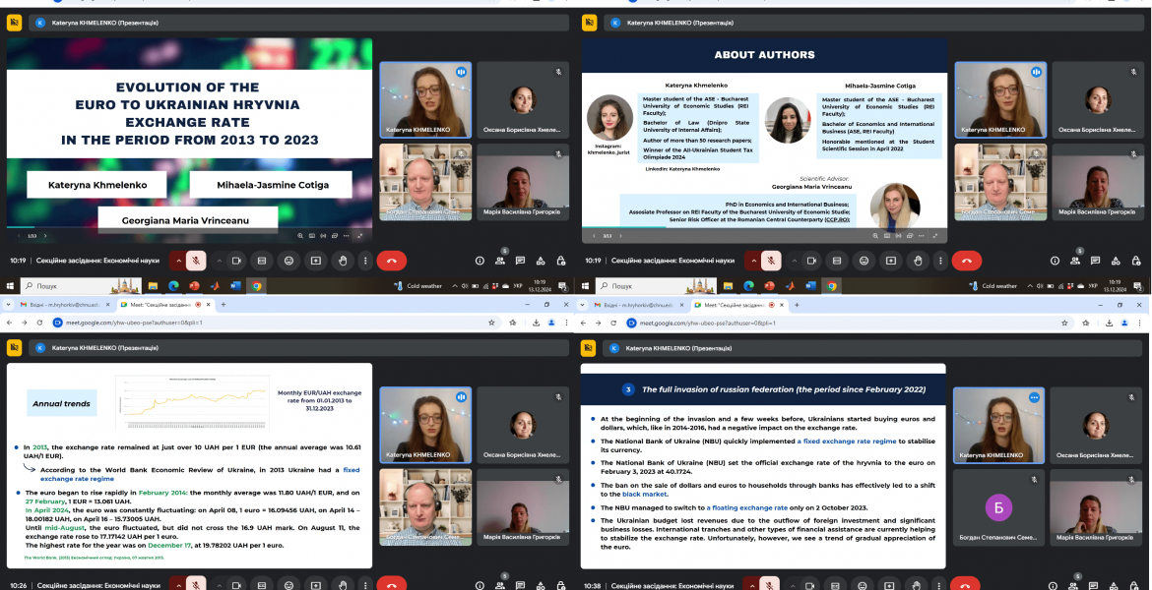
Task: Reload page in browser above Annual trends slide
Action: point(39,323)
